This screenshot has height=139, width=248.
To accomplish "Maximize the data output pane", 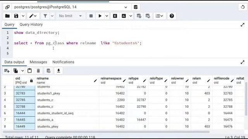I will click(243, 62).
